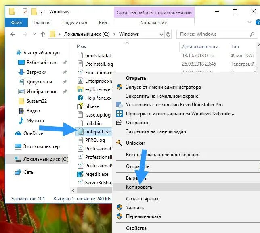Expand the address bar history dropdown
This screenshot has width=260, height=233.
(x=161, y=34)
